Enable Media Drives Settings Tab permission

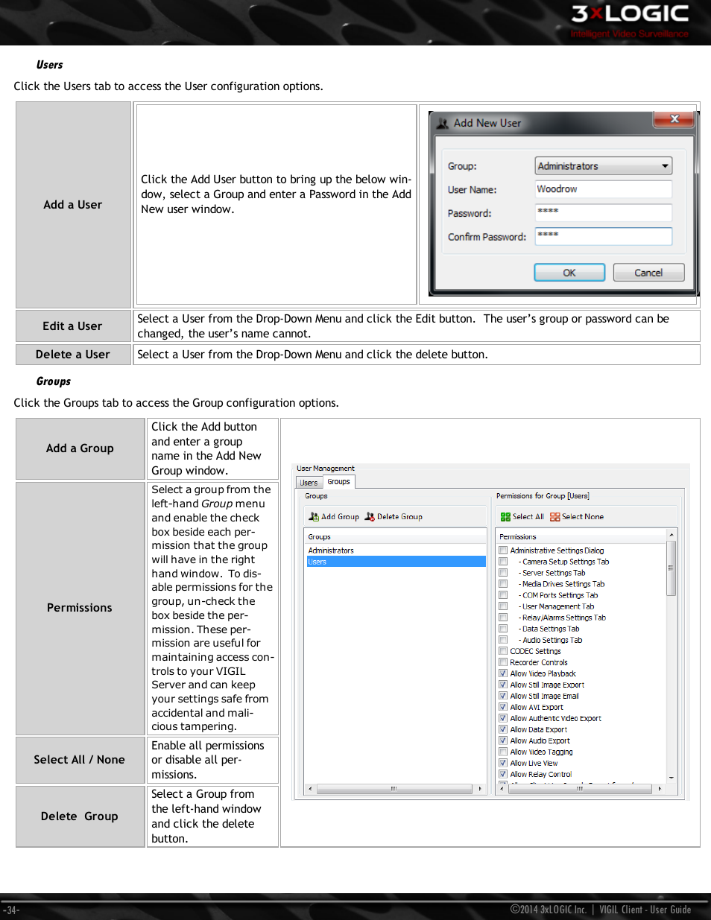pyautogui.click(x=503, y=584)
